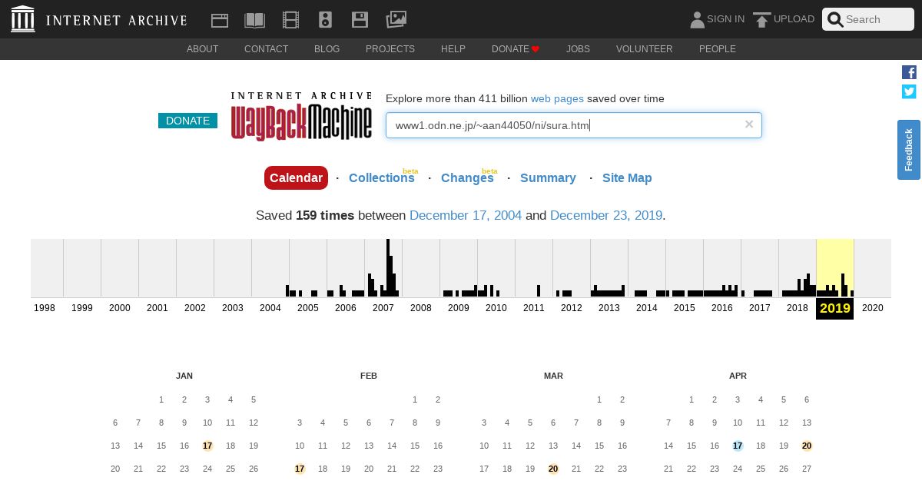Screen dimensions: 922x484
Task: Click the teal DONATE button
Action: (x=187, y=121)
